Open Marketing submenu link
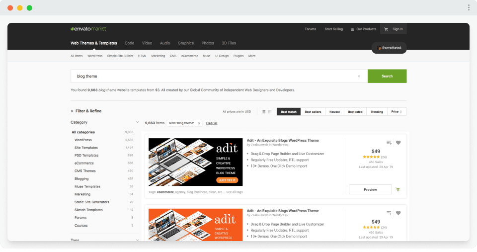 tap(158, 56)
